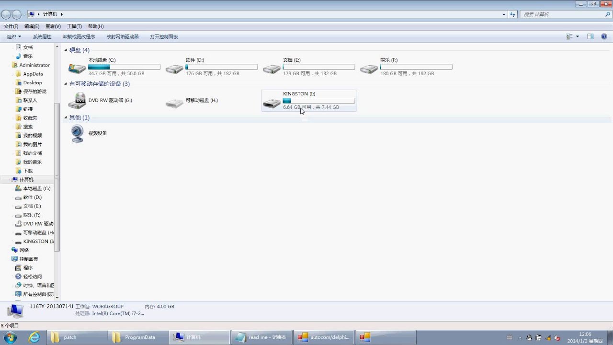This screenshot has width=613, height=345.
Task: Click the Forward navigation arrow
Action: (16, 14)
